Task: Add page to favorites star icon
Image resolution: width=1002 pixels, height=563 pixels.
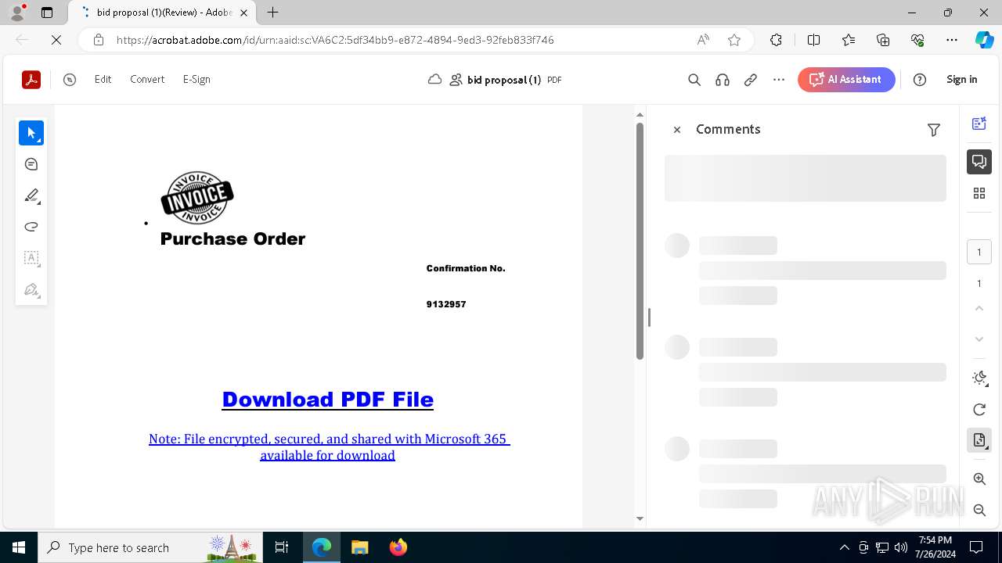Action: pos(734,40)
